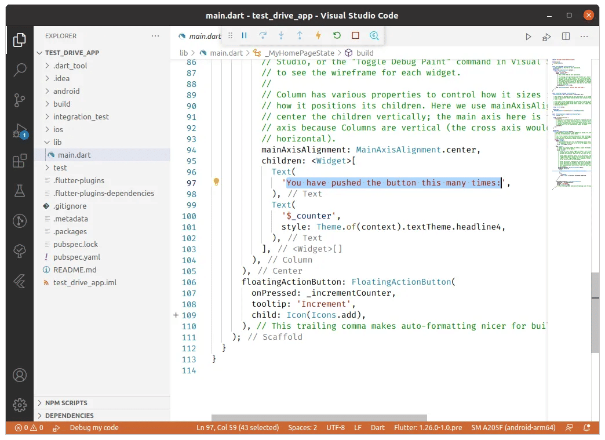Open Explorer Views and More Actions ellipsis
The width and height of the screenshot is (605, 440).
point(155,36)
